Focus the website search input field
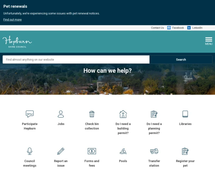The height and width of the screenshot is (172, 215). click(76, 59)
